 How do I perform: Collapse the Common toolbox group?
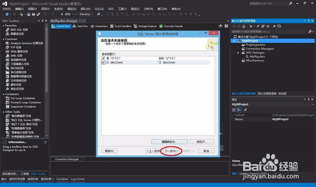pos(3,39)
